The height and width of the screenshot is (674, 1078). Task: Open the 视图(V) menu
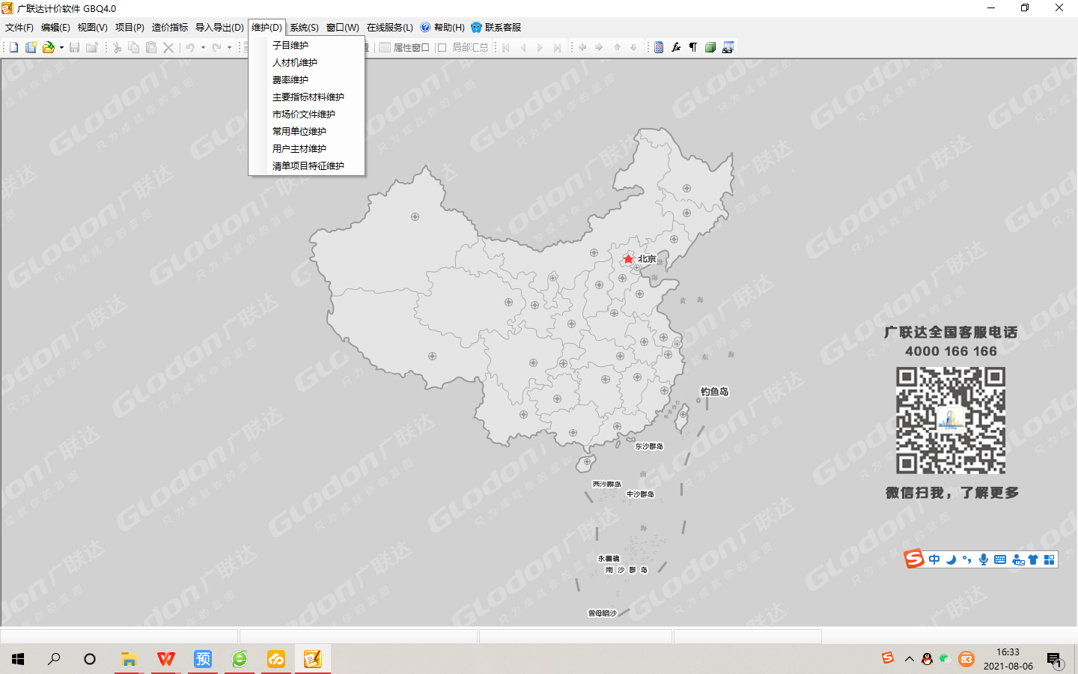point(93,27)
